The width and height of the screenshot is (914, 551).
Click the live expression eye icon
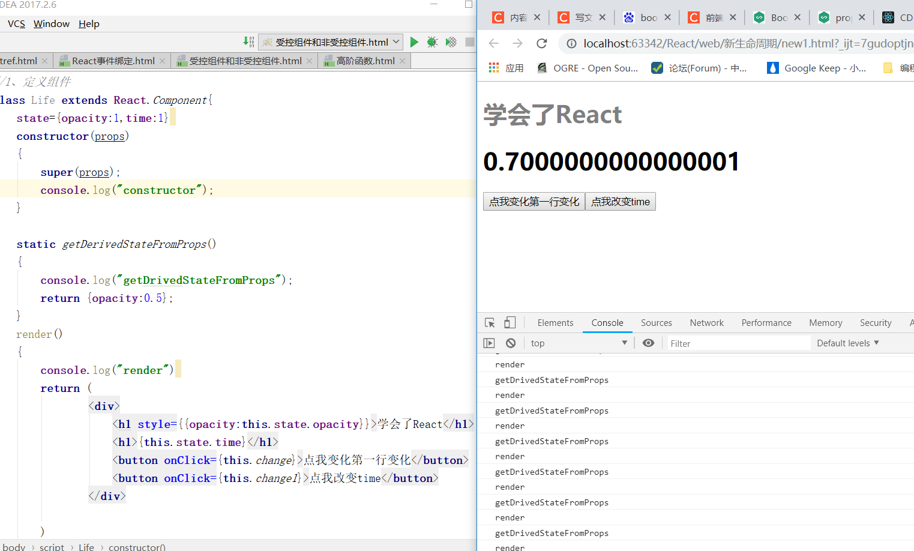point(649,343)
